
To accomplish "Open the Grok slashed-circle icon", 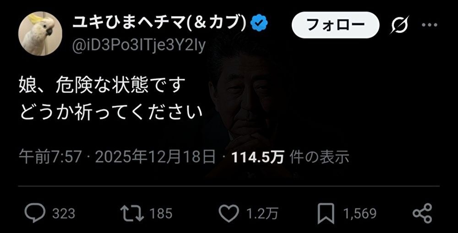I will (400, 25).
